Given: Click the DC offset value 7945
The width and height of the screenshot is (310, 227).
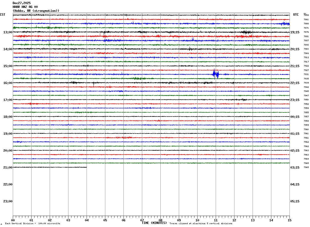Looking at the screenshot, I should point(306,91).
